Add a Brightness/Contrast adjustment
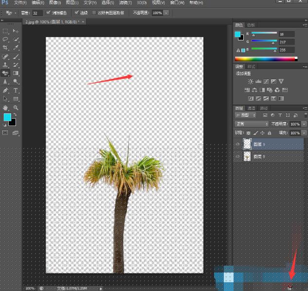Viewport: 308px width, 291px height. point(251,81)
